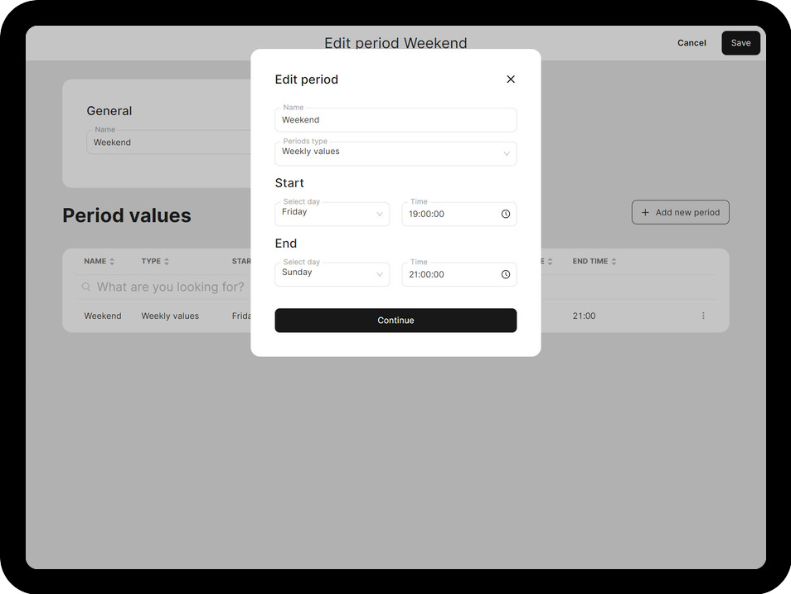Click the General Name field in background

(x=166, y=142)
